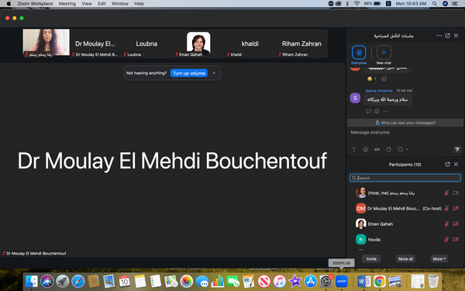Open the emoji picker in chat
This screenshot has height=291, width=465.
coord(365,149)
